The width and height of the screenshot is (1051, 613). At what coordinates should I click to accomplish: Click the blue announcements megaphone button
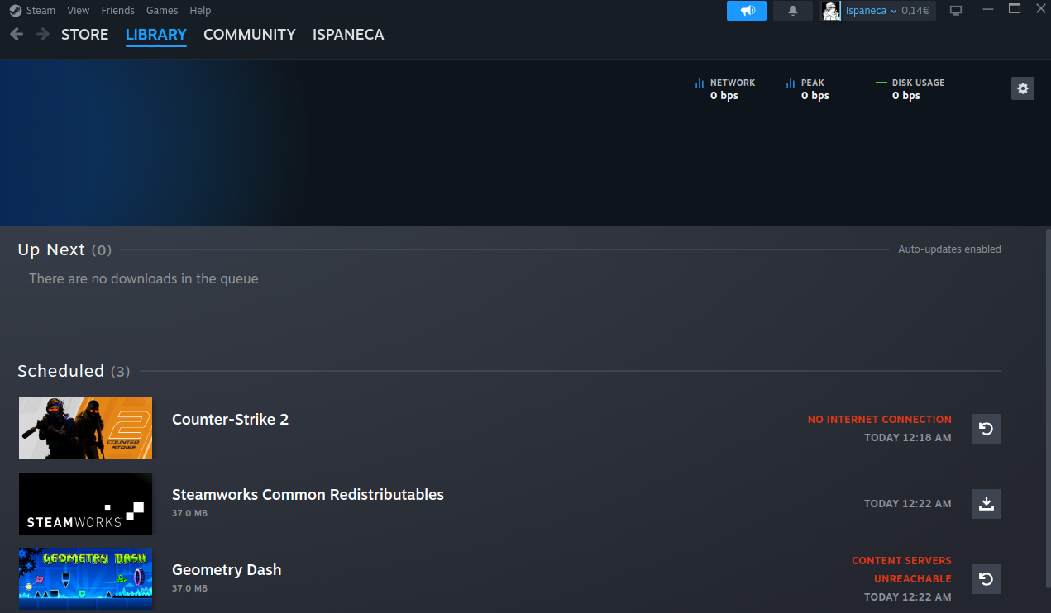(747, 11)
